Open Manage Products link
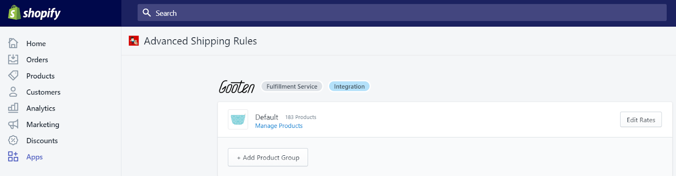 pos(279,126)
